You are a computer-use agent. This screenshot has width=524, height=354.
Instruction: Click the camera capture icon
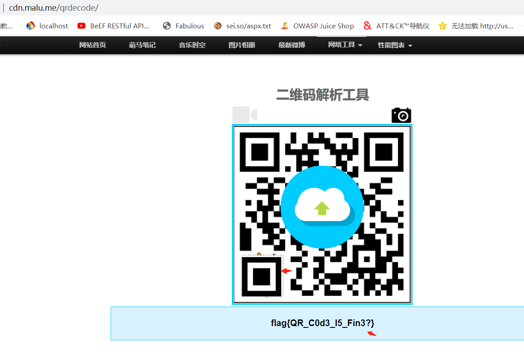click(x=401, y=116)
